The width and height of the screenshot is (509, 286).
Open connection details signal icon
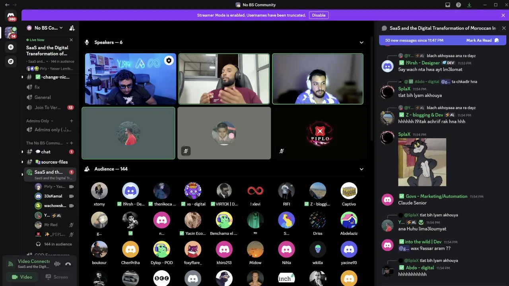point(11,264)
